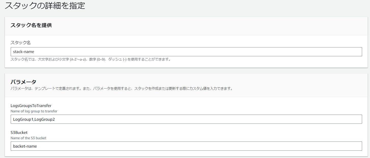
Task: Click the 'S3Bucket' parameter label
Action: coord(19,133)
